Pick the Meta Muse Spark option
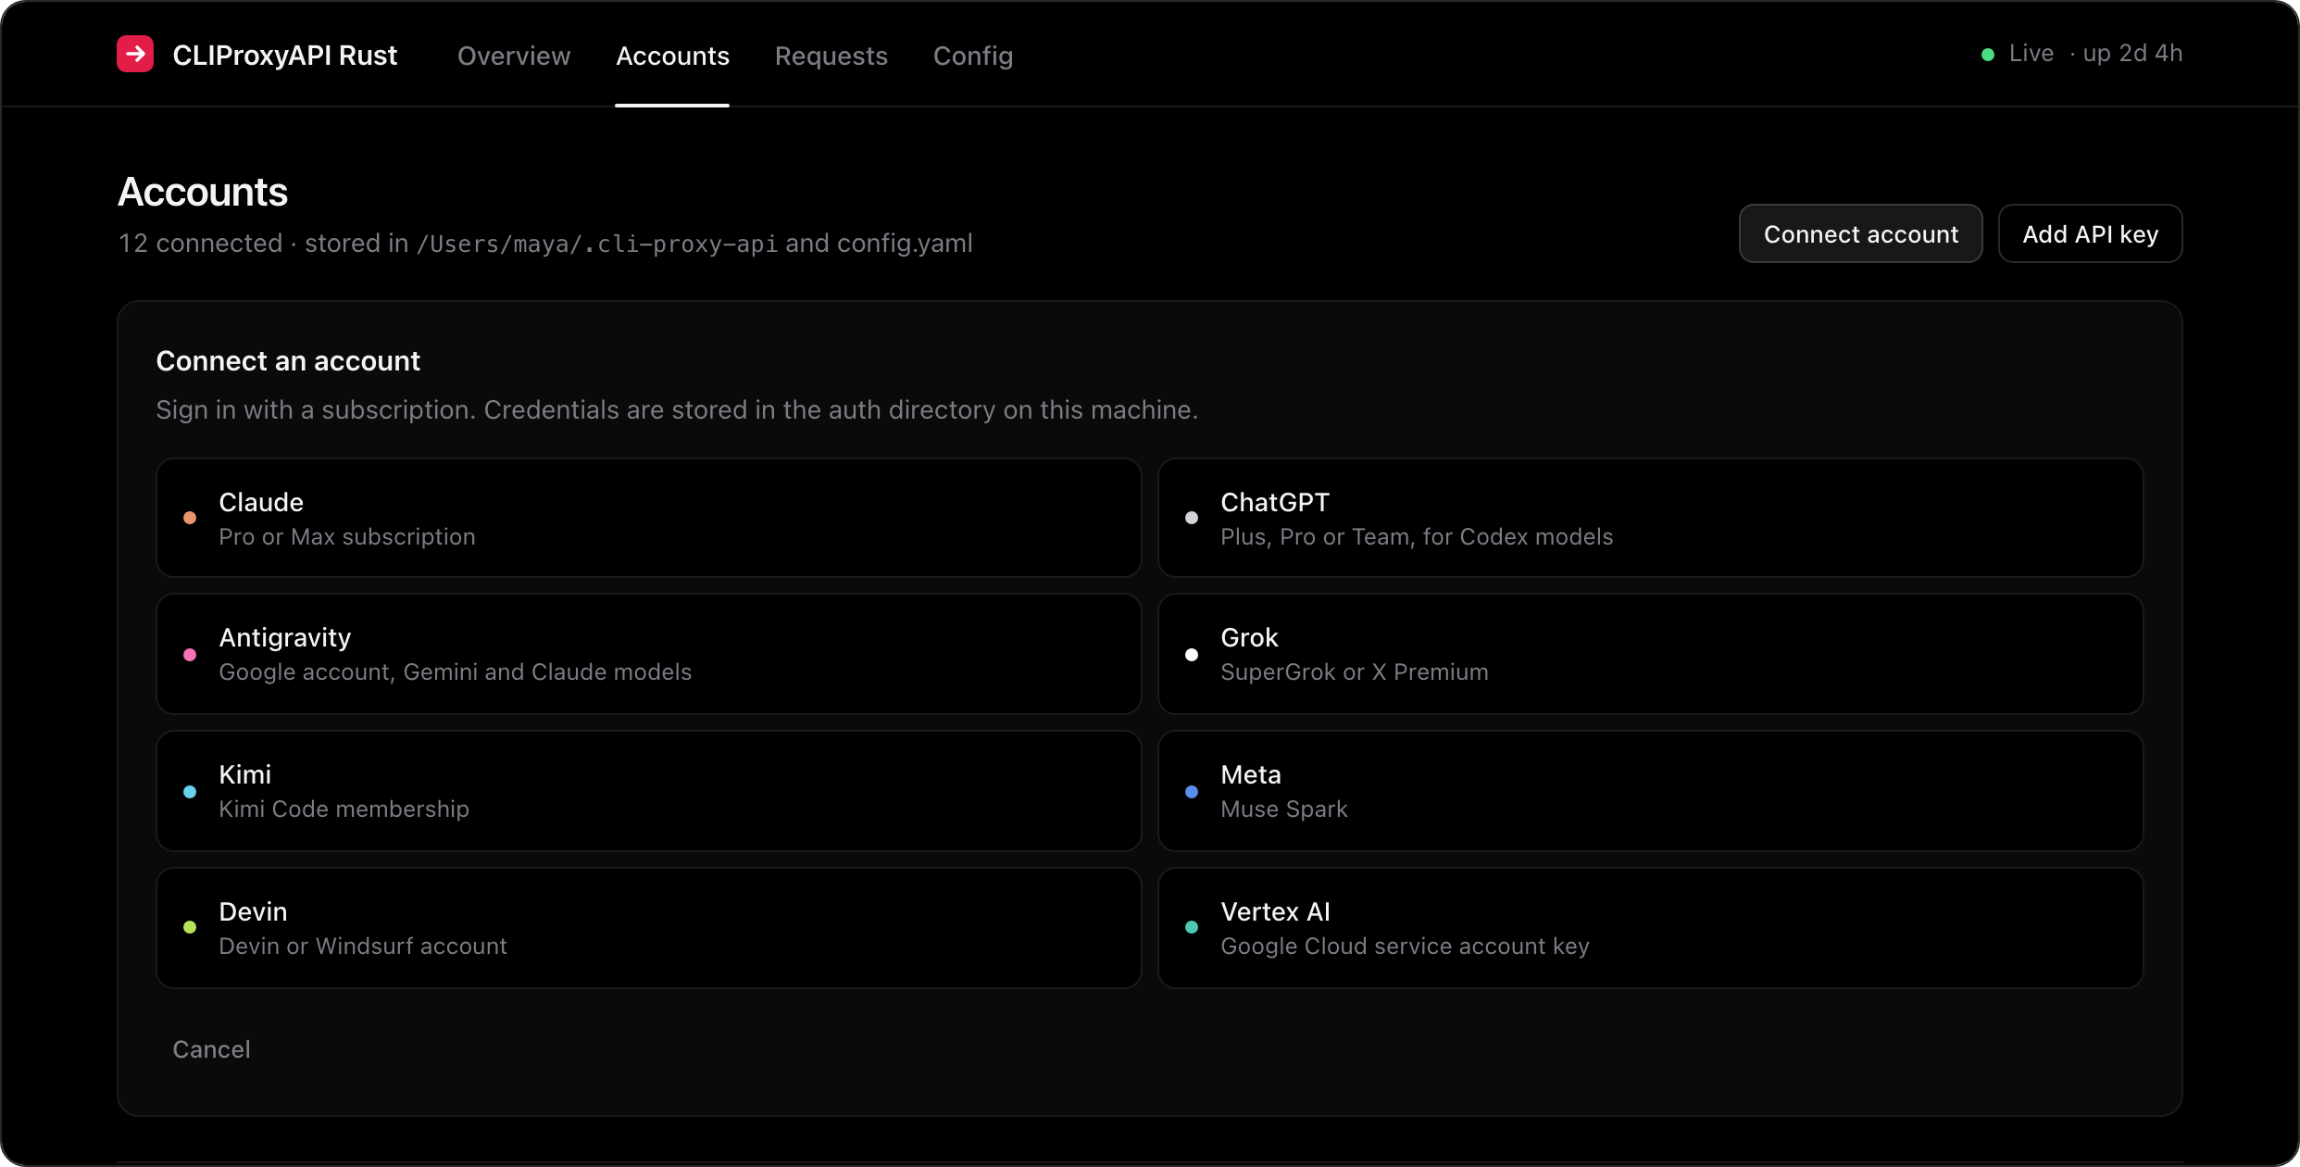2300x1167 pixels. 1650,791
